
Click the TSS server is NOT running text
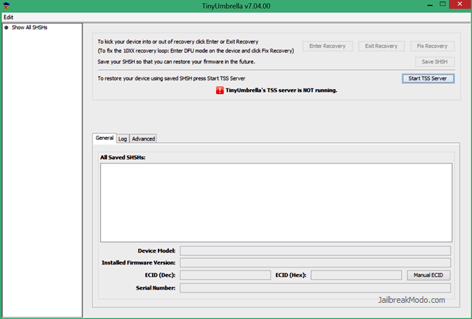click(x=281, y=90)
